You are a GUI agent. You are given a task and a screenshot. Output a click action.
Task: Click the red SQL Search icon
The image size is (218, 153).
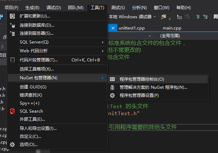(x=12, y=111)
